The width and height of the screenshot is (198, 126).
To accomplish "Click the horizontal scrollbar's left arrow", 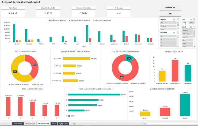I will [145, 124].
